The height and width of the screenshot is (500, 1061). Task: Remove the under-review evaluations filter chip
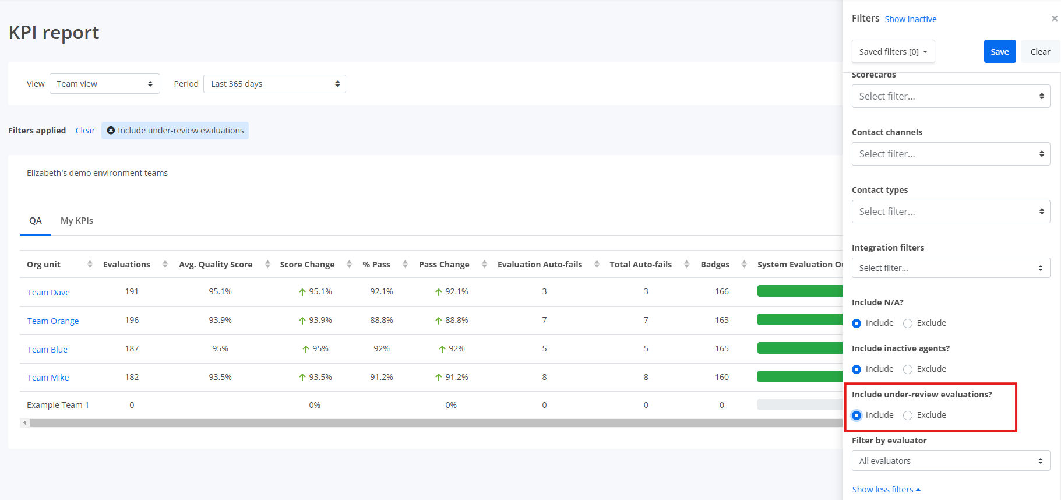pyautogui.click(x=111, y=131)
